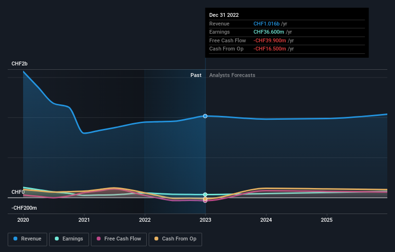Click the 2021 x-axis label
Screen dimensions: 395x252
click(84, 220)
